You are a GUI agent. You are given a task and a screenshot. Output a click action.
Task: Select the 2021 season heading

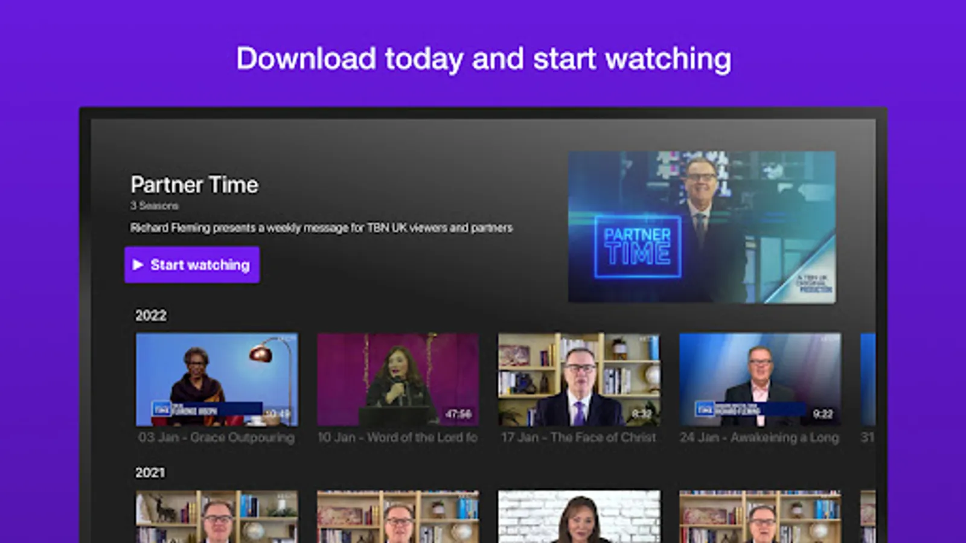point(150,472)
